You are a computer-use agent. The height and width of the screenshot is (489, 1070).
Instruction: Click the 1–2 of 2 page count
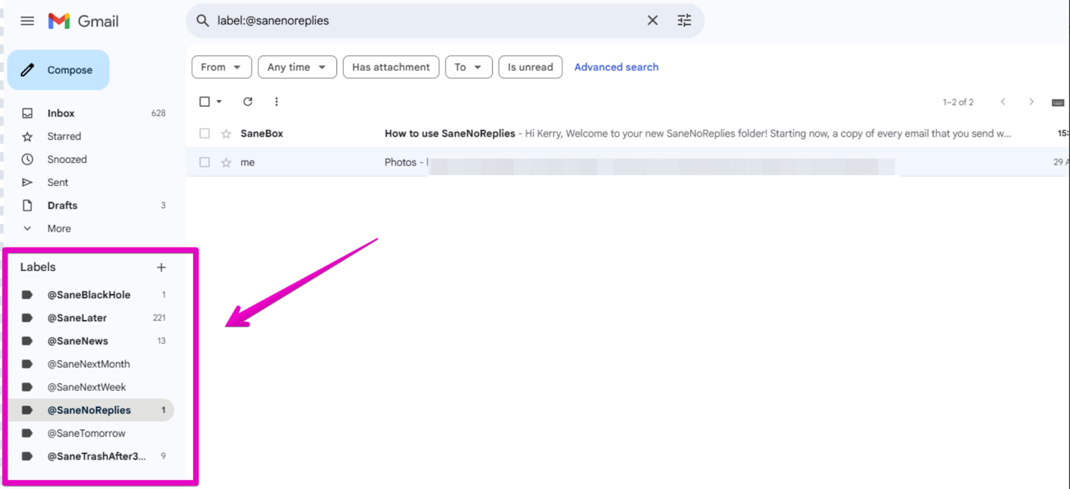click(958, 102)
